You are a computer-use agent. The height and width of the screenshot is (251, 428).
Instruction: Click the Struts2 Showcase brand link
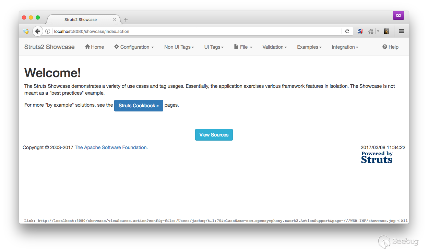coord(49,47)
